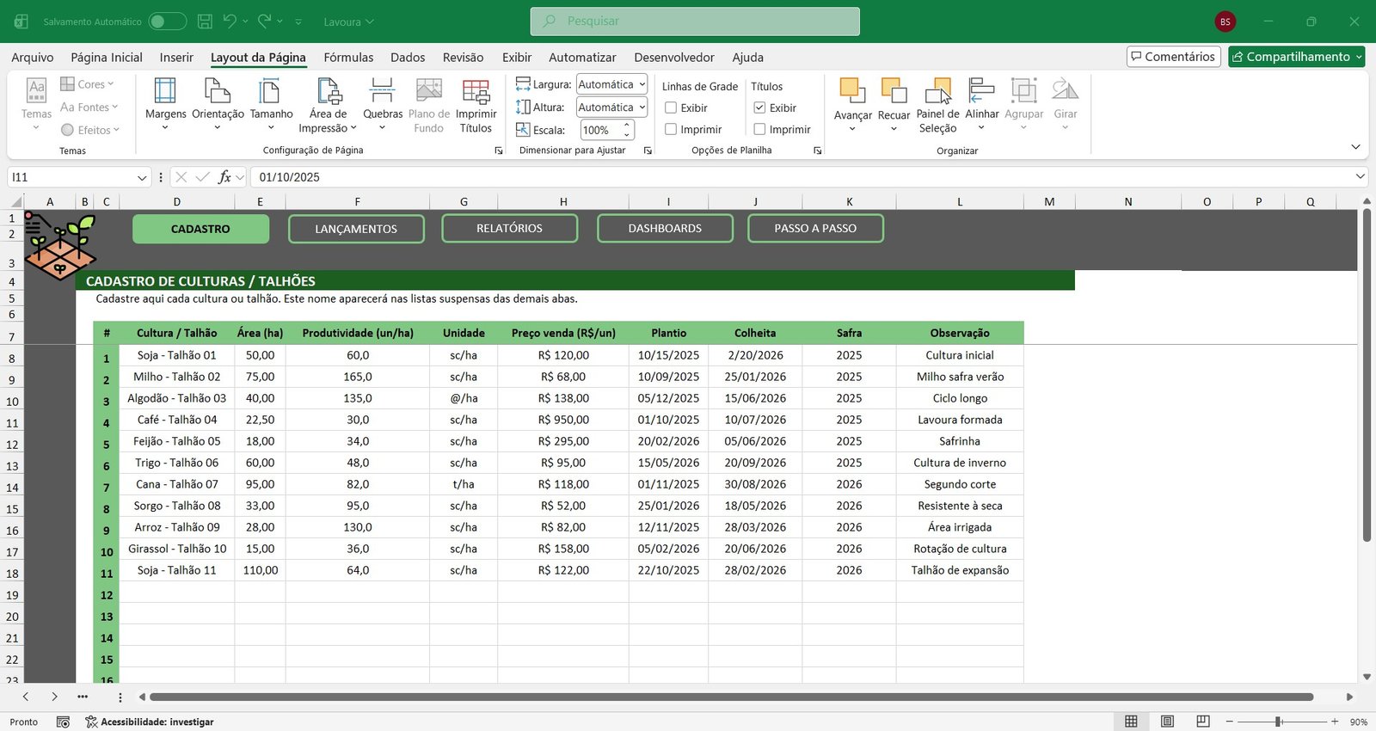Click the zoom in plus button
This screenshot has height=731, width=1376.
click(x=1335, y=722)
